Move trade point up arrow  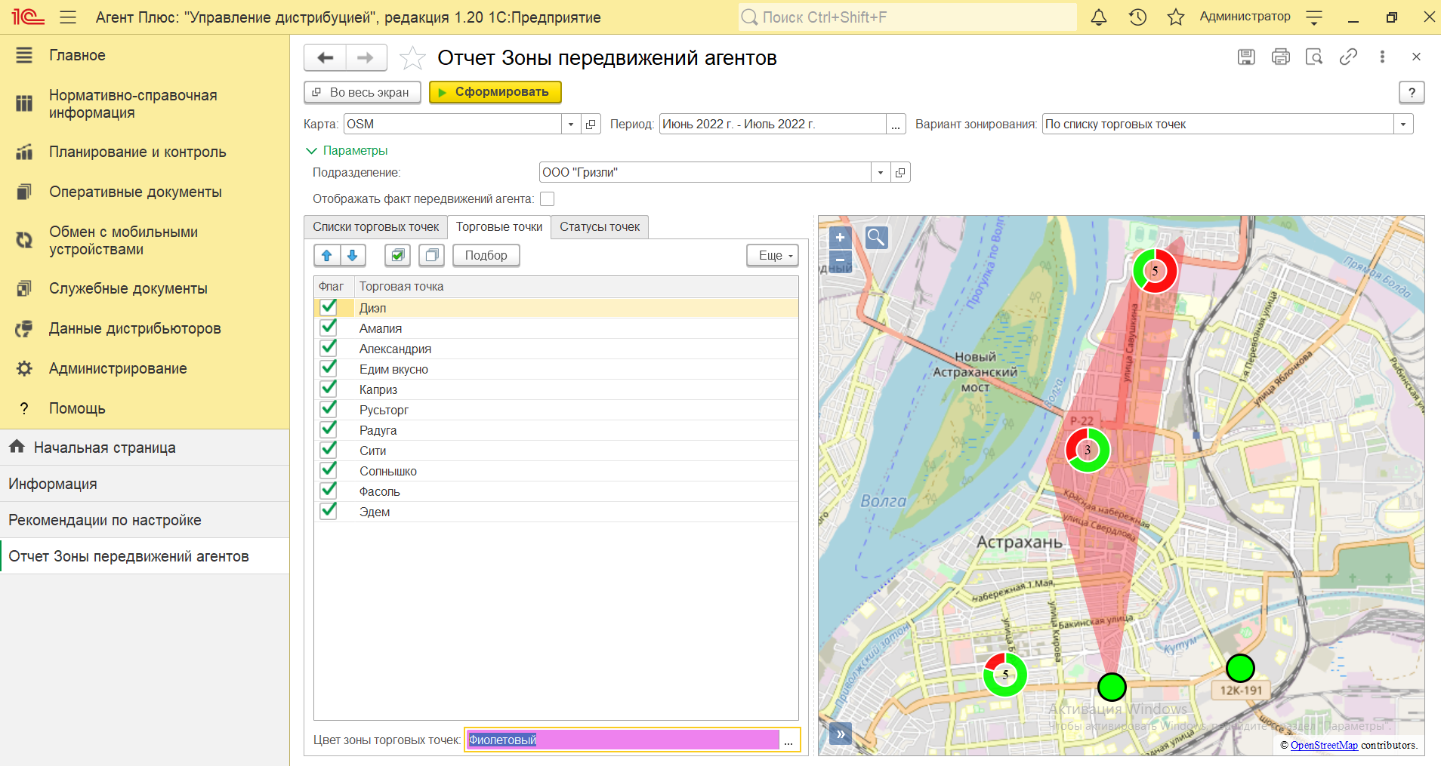327,255
